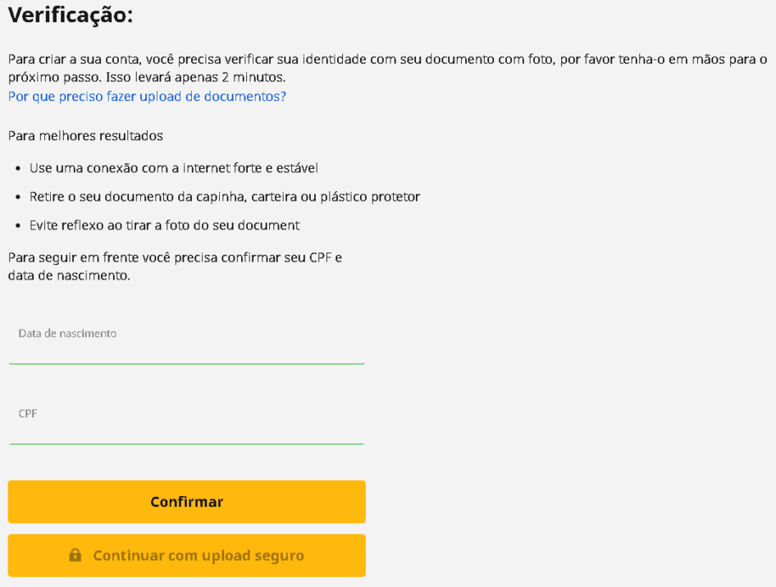The image size is (776, 587).
Task: Click the "Data de nascimento" field label
Action: tap(67, 334)
